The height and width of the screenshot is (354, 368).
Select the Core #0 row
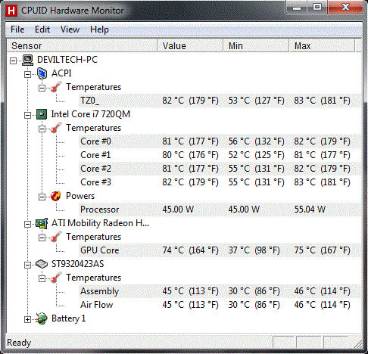point(220,141)
